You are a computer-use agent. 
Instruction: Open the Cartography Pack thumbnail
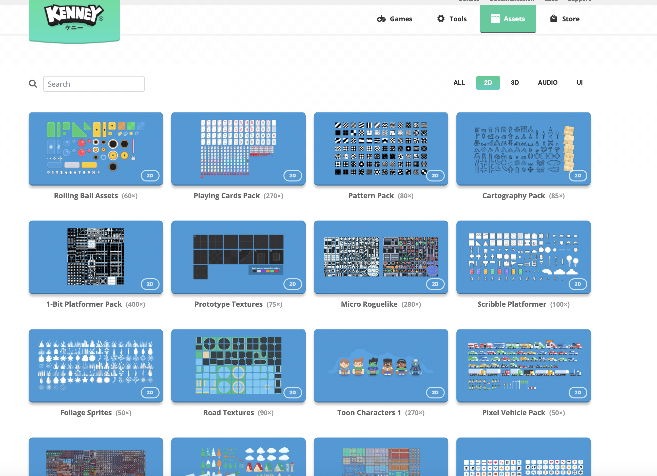pos(524,149)
